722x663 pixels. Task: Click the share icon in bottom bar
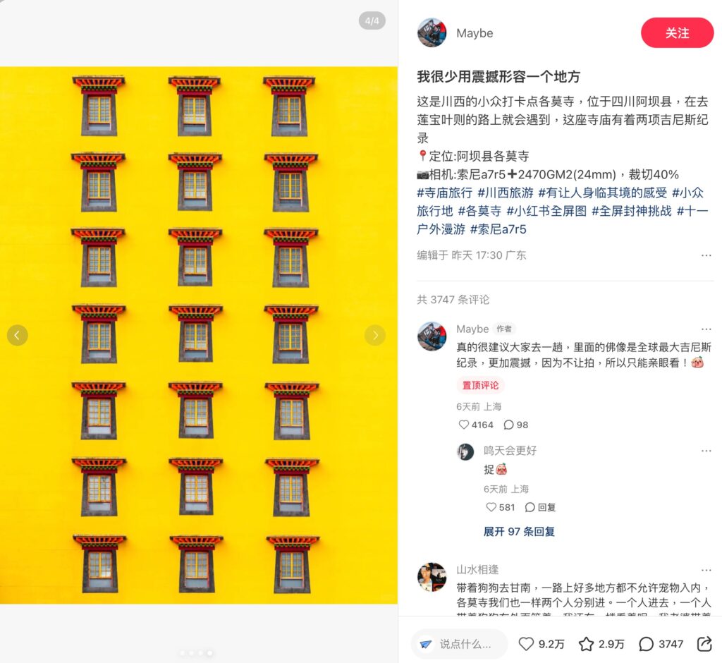coord(704,644)
